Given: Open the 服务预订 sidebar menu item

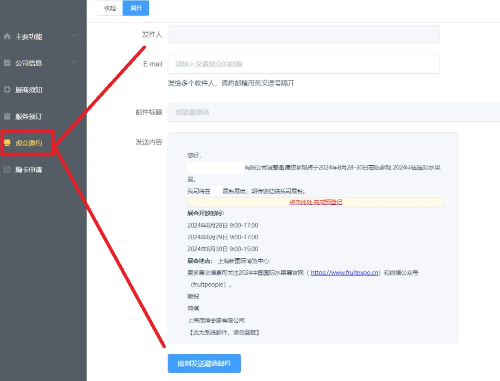Looking at the screenshot, I should pyautogui.click(x=29, y=117).
